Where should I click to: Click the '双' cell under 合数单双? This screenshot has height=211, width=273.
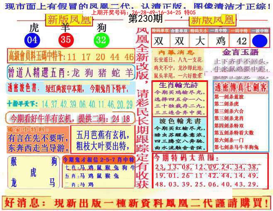(x=179, y=41)
